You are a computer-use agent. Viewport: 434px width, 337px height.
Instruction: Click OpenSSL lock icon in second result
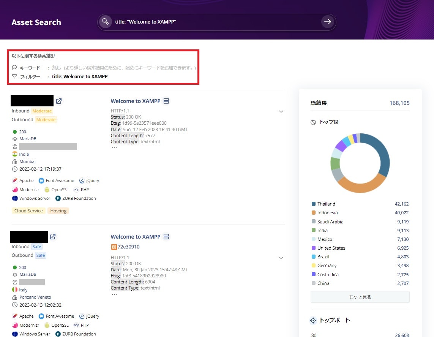(x=47, y=325)
